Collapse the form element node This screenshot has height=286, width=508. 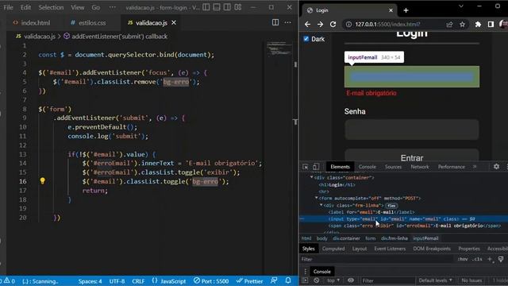[x=317, y=198]
